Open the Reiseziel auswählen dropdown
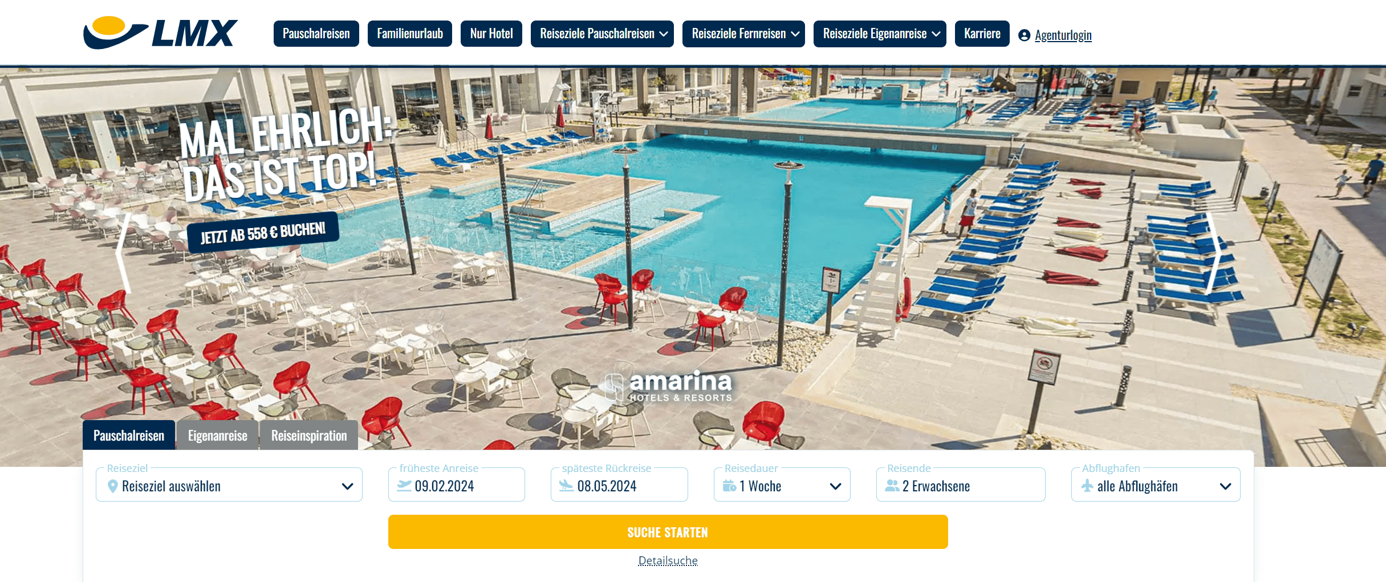The image size is (1386, 582). pos(229,485)
